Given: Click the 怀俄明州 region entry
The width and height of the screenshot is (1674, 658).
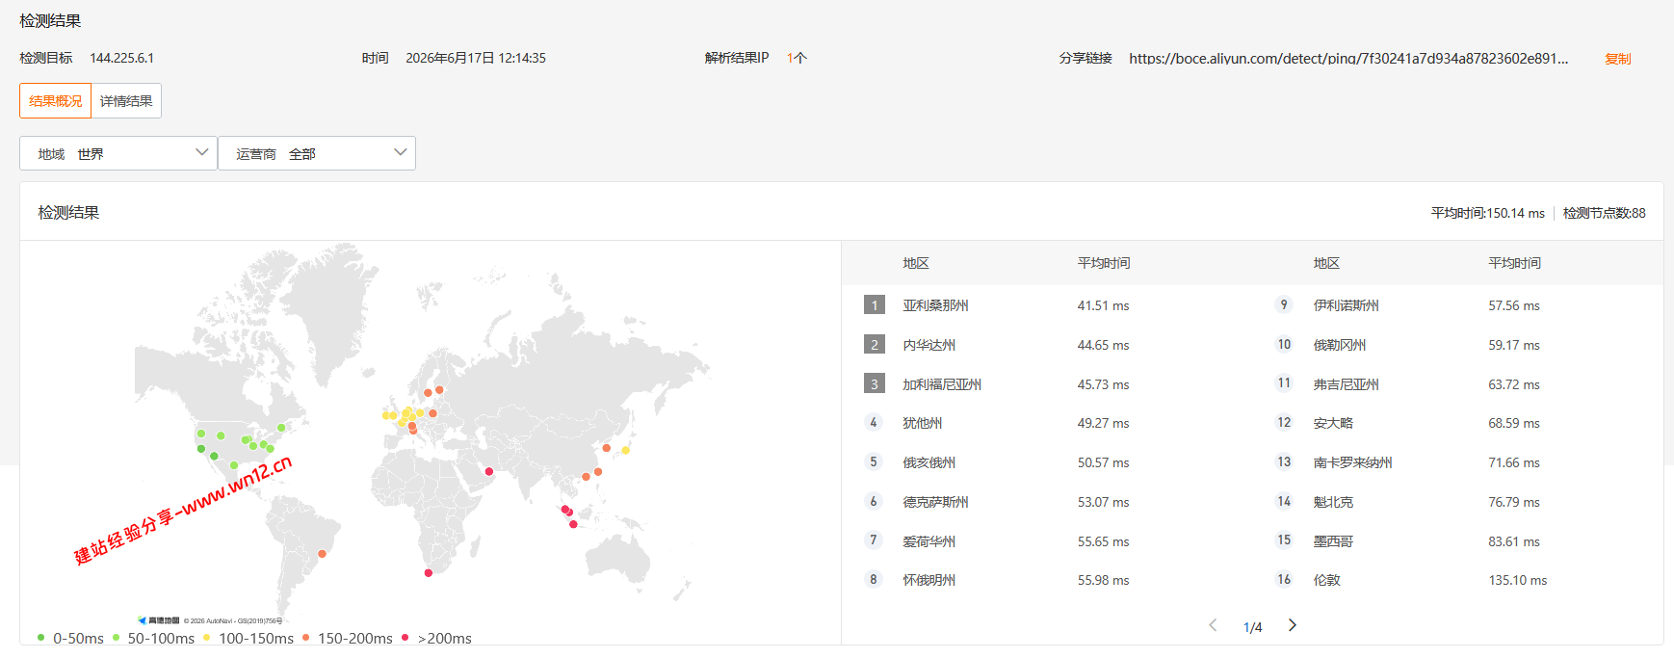Looking at the screenshot, I should (929, 580).
